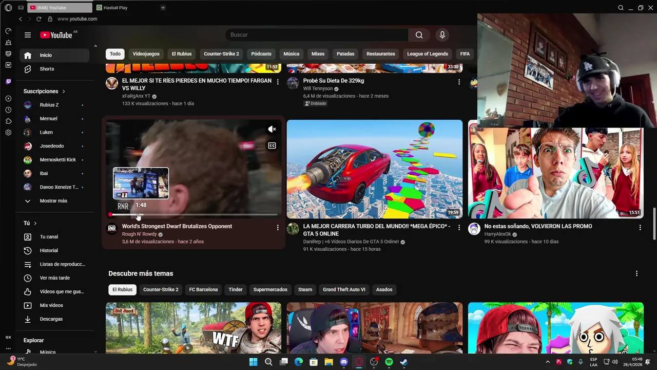
Task: Select the FC Barcelona topic chip
Action: 203,290
